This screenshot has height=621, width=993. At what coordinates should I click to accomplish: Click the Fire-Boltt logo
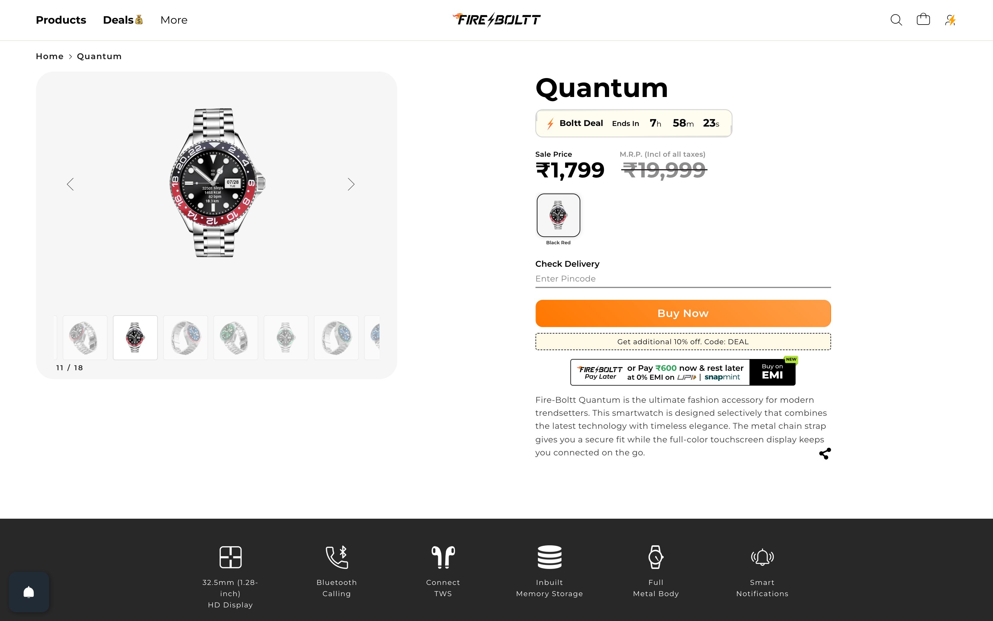pyautogui.click(x=496, y=19)
